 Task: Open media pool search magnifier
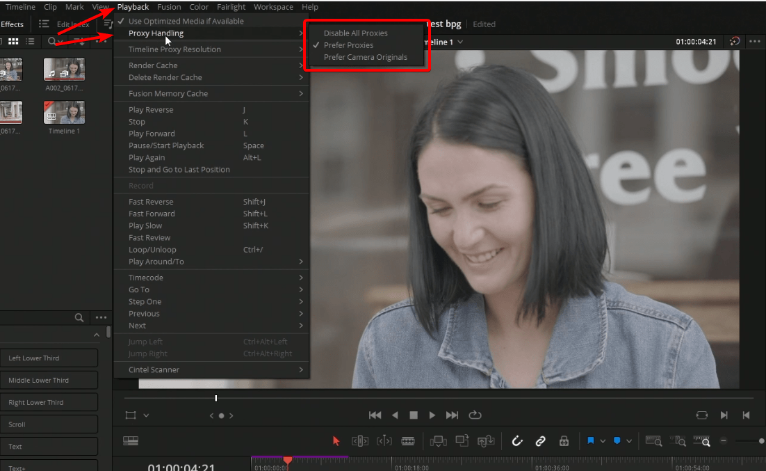click(x=51, y=41)
